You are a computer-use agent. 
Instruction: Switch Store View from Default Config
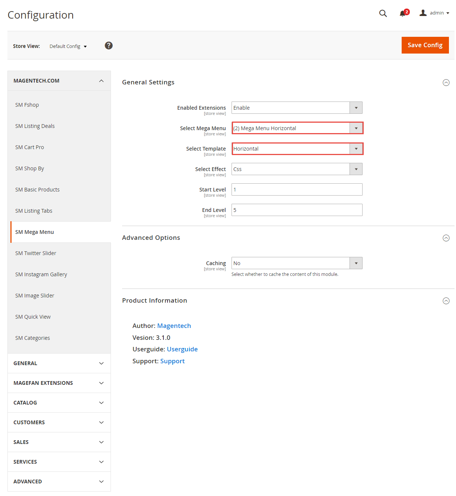tap(68, 46)
